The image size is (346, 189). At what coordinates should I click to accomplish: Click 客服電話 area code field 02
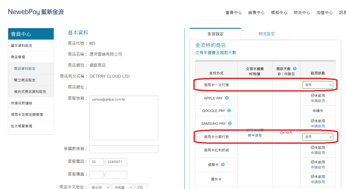[96, 162]
